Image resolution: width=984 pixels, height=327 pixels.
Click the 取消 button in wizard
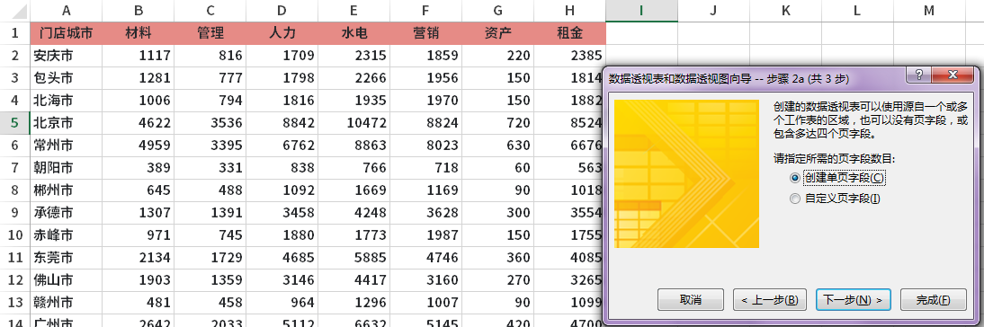point(690,299)
